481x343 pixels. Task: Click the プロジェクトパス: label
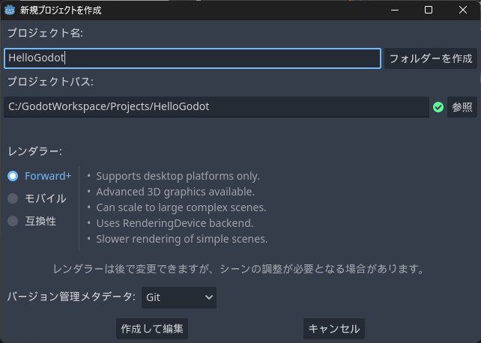(x=50, y=82)
